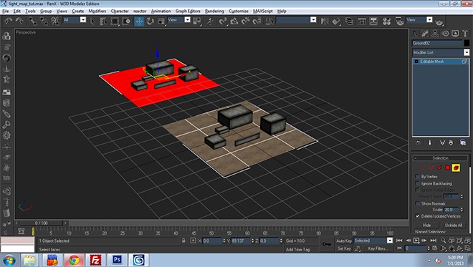Viewport: 473px width, 267px height.
Task: Select the highlighted Element sub-object level
Action: [x=456, y=168]
